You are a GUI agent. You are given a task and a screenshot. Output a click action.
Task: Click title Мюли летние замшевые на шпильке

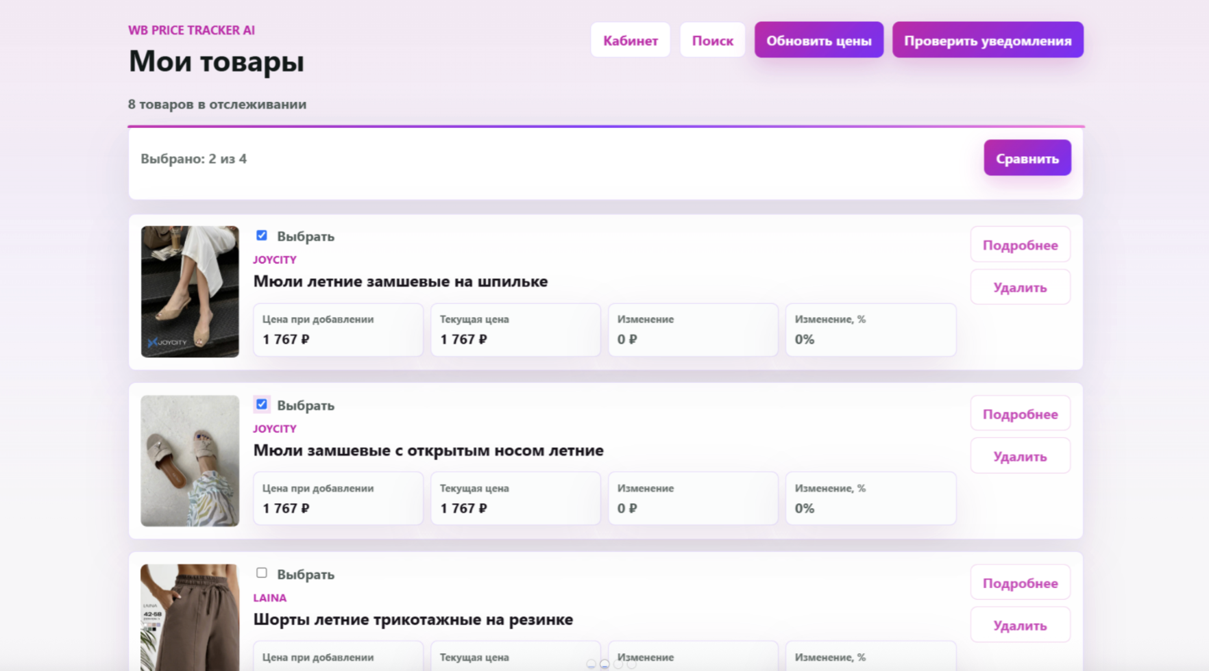click(x=400, y=281)
